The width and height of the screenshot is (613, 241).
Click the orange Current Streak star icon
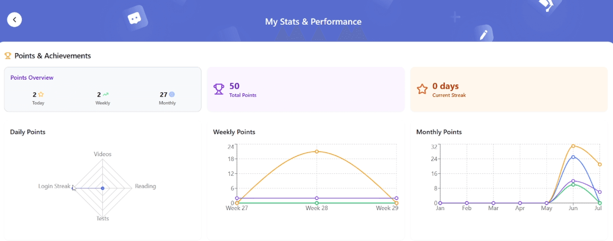click(x=422, y=89)
